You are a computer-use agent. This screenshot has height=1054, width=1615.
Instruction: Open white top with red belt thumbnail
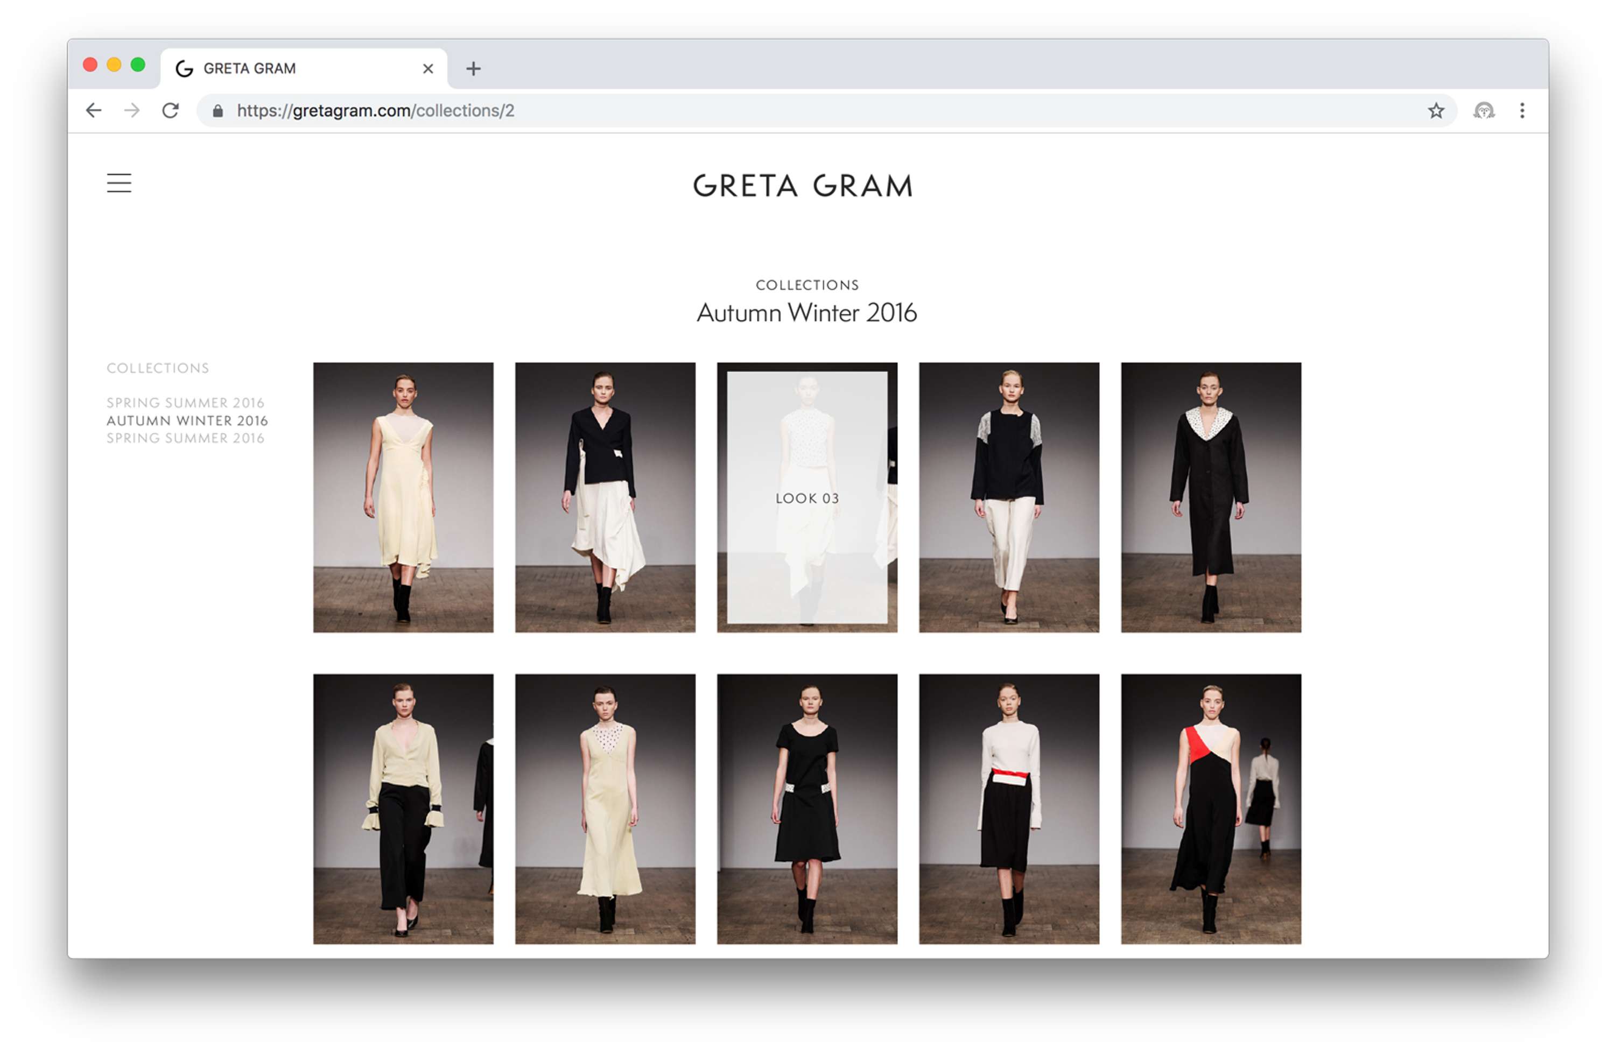[x=1009, y=809]
